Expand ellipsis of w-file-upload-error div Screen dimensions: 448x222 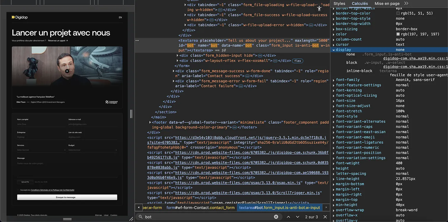[311, 25]
